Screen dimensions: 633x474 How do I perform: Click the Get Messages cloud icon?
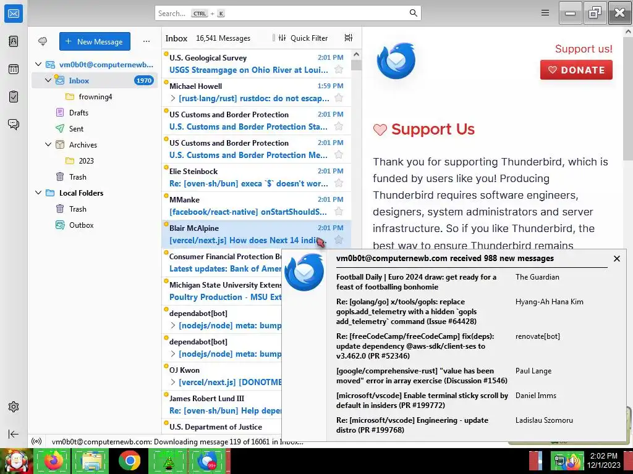43,41
